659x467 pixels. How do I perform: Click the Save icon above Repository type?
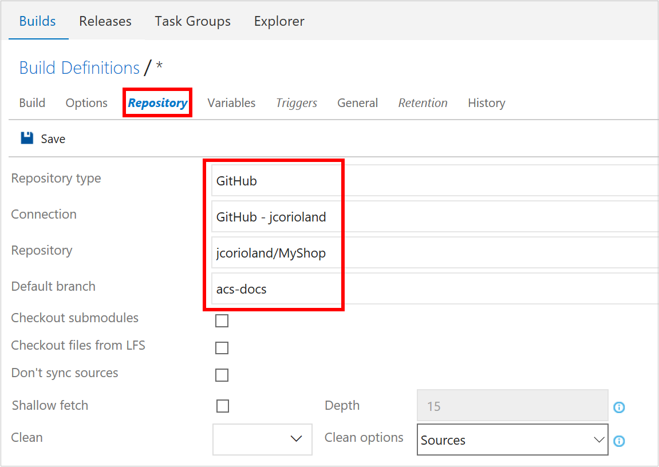pos(26,138)
